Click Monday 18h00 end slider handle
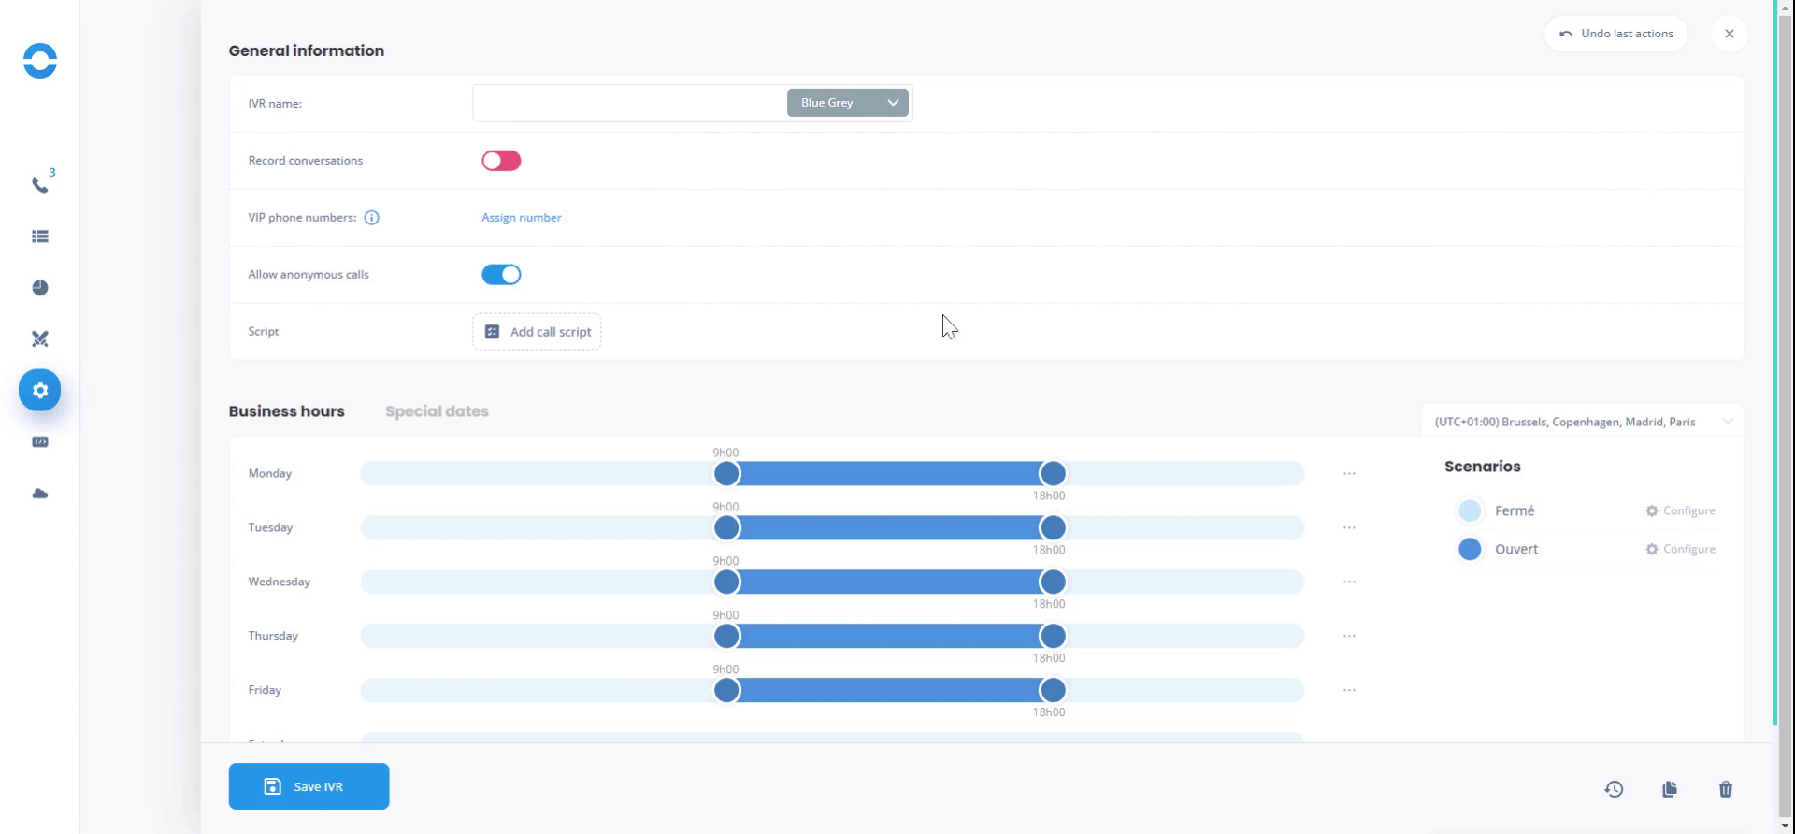The width and height of the screenshot is (1795, 834). click(1053, 474)
